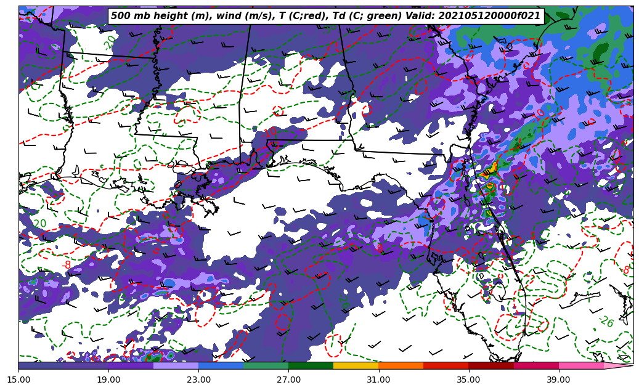Click the 19.00 colorbar tick label
The height and width of the screenshot is (390, 639).
click(x=108, y=380)
